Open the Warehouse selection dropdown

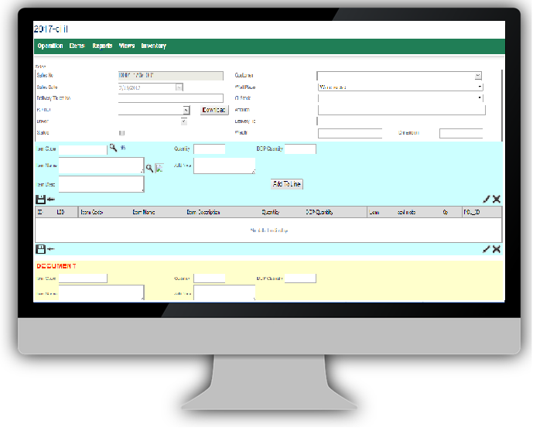click(x=480, y=87)
